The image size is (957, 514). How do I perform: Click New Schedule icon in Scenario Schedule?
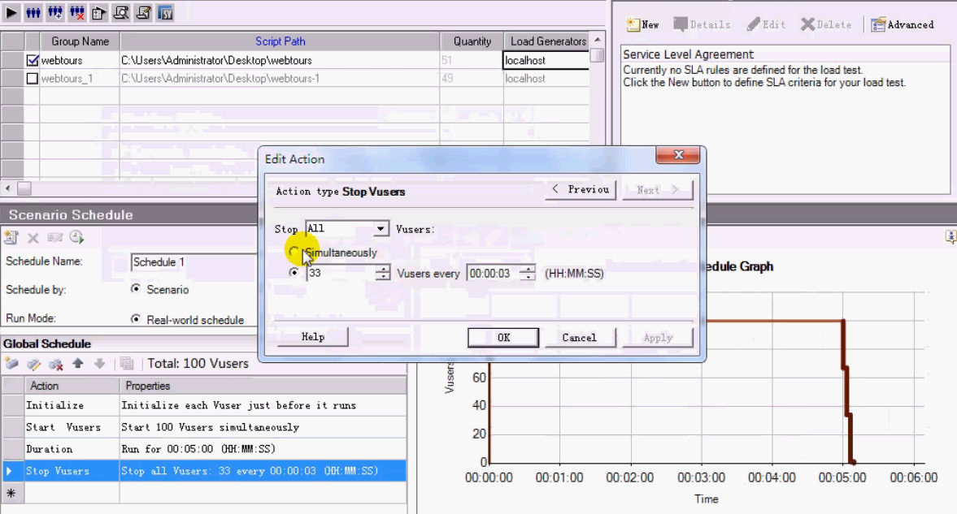[x=11, y=238]
